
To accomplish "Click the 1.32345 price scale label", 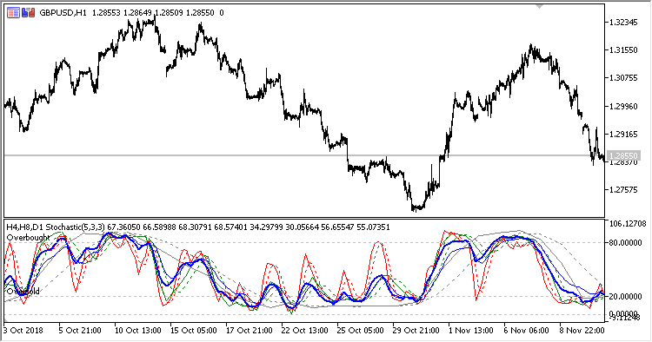I will (623, 23).
